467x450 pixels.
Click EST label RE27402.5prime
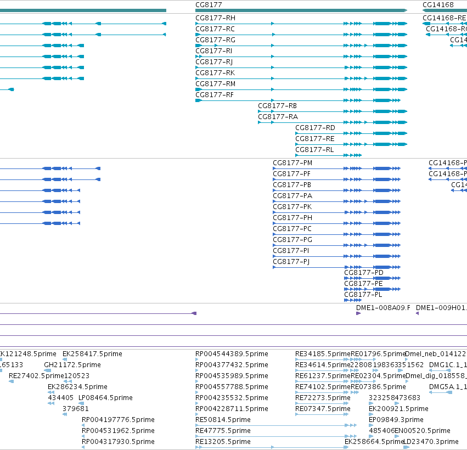(x=37, y=376)
